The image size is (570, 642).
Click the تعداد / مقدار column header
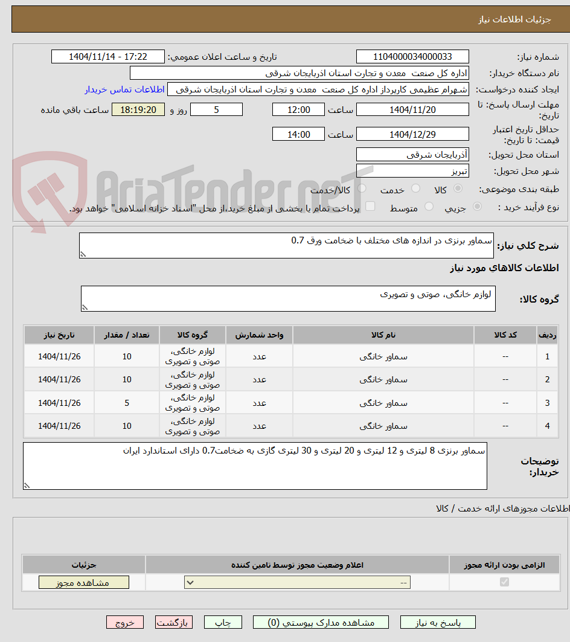tap(127, 335)
